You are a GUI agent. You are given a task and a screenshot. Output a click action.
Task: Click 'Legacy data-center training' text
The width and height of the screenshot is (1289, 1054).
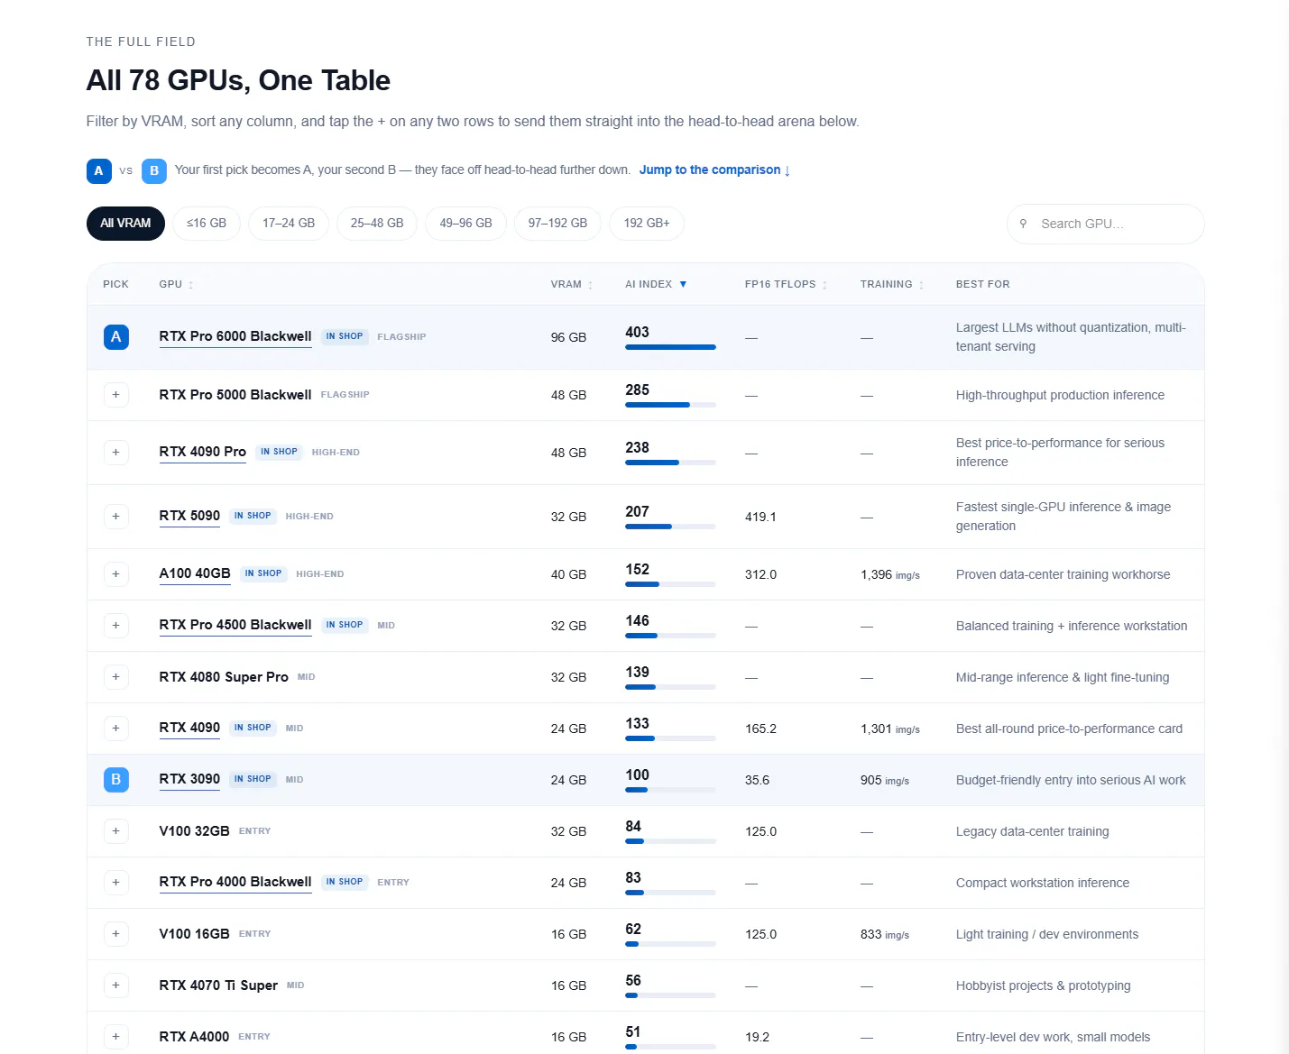1032,831
